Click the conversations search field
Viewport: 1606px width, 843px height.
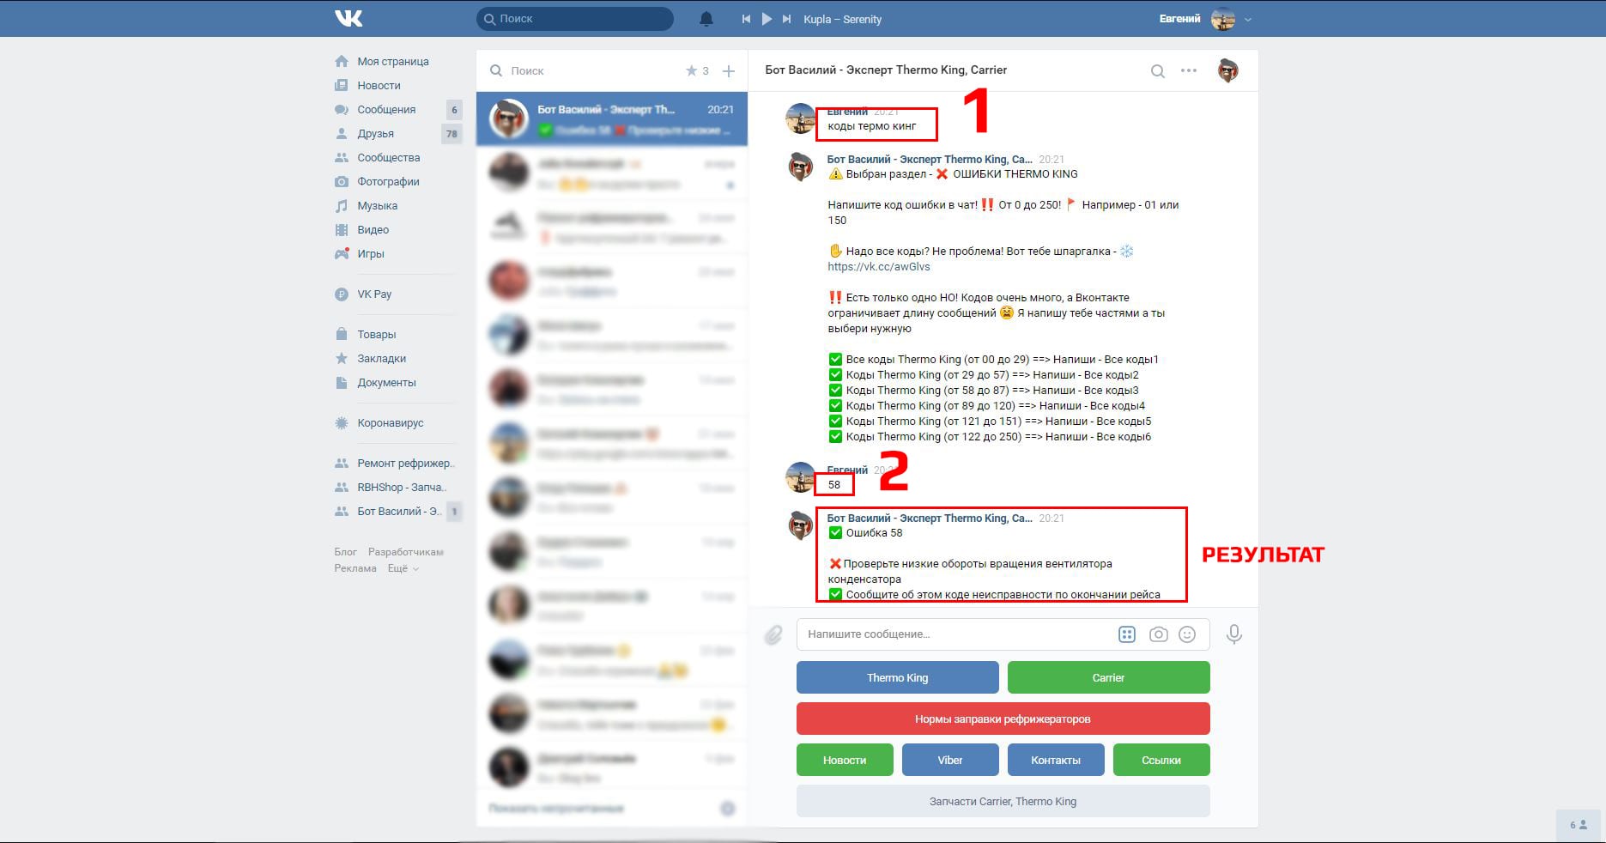584,71
